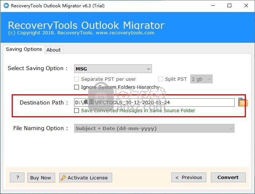Image resolution: width=255 pixels, height=194 pixels.
Task: Go back with the Previous button
Action: pos(189,178)
